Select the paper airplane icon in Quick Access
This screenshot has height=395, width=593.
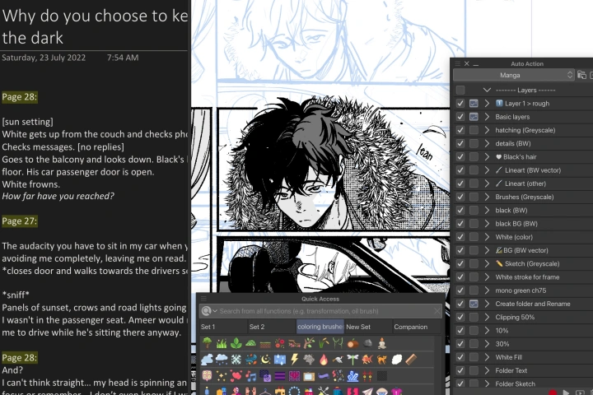click(x=367, y=391)
